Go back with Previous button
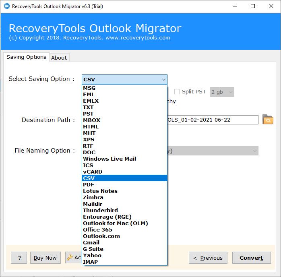Image resolution: width=281 pixels, height=277 pixels. click(x=208, y=258)
